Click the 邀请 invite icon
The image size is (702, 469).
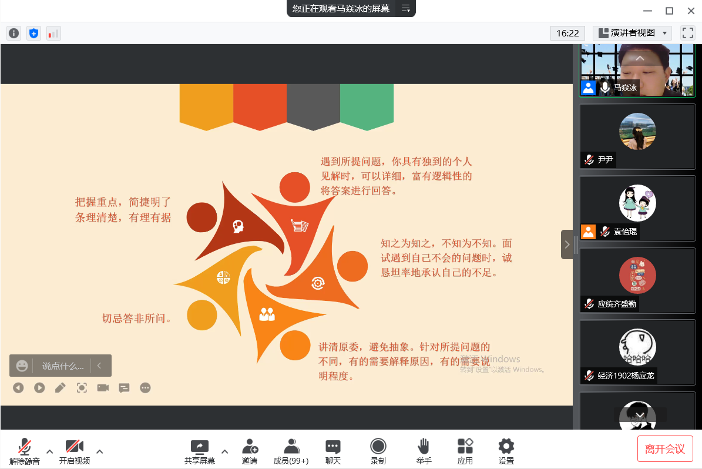[x=250, y=451]
